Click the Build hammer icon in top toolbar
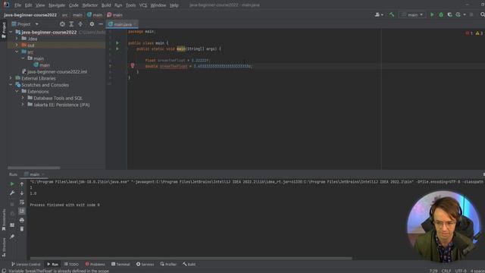 tap(392, 14)
